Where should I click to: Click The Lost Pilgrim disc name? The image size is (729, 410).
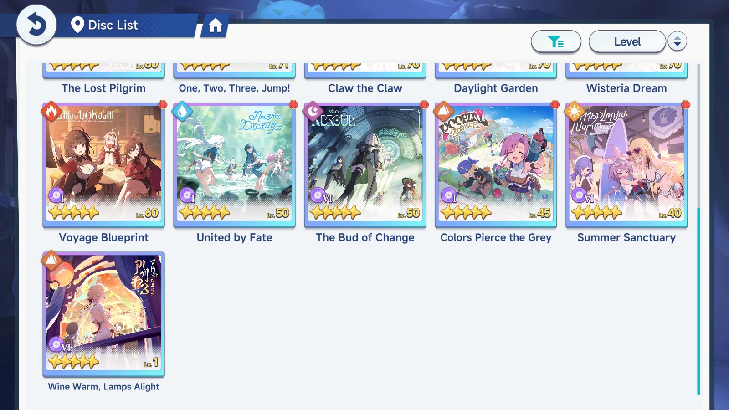[x=104, y=88]
